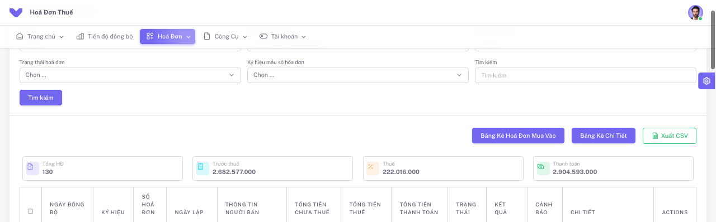This screenshot has width=716, height=222.
Task: Open the Trang chủ menu
Action: [x=40, y=36]
